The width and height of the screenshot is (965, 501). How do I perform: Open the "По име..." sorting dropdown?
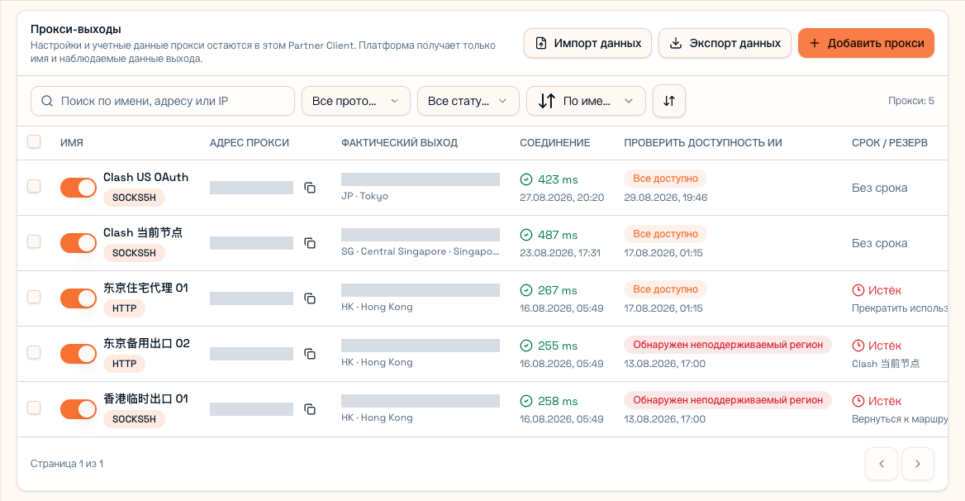(586, 101)
